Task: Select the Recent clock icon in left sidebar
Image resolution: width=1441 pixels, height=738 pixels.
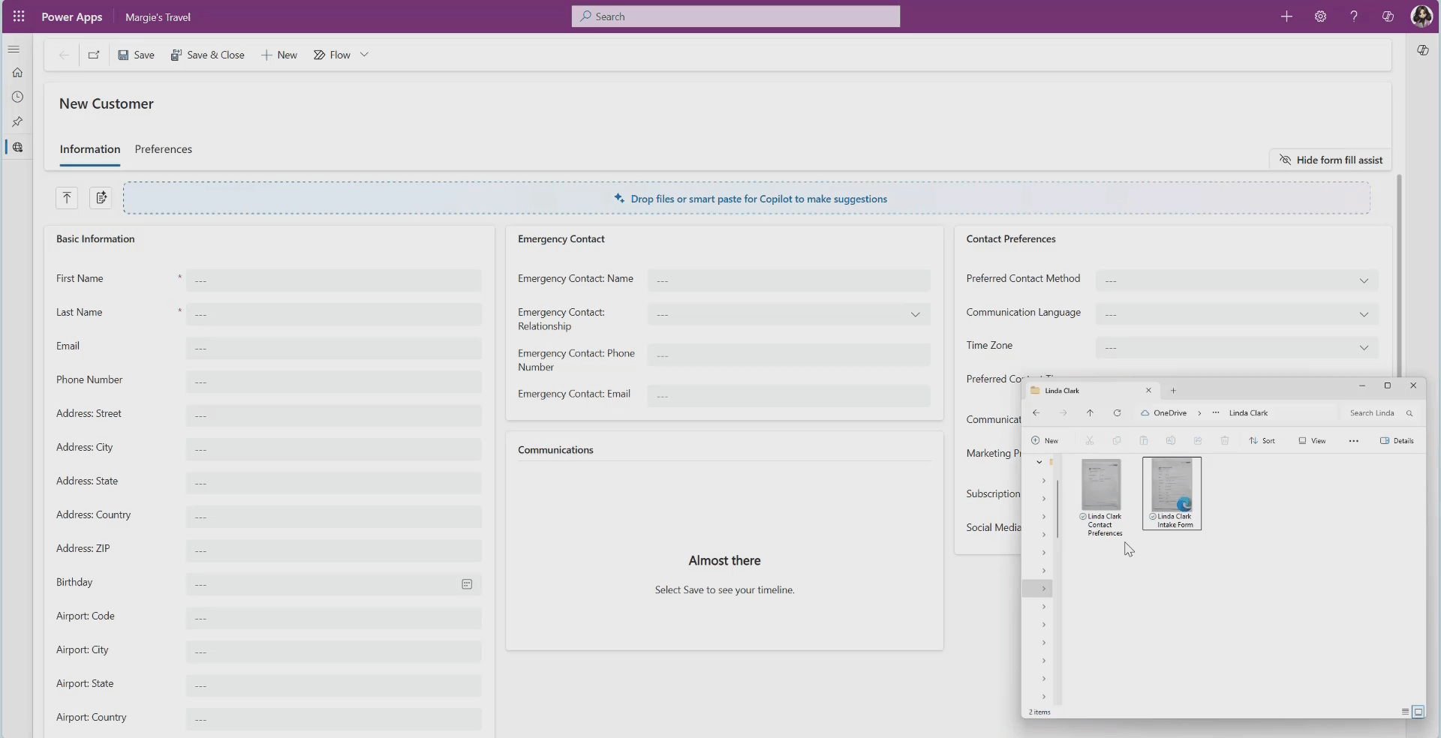Action: pos(17,97)
